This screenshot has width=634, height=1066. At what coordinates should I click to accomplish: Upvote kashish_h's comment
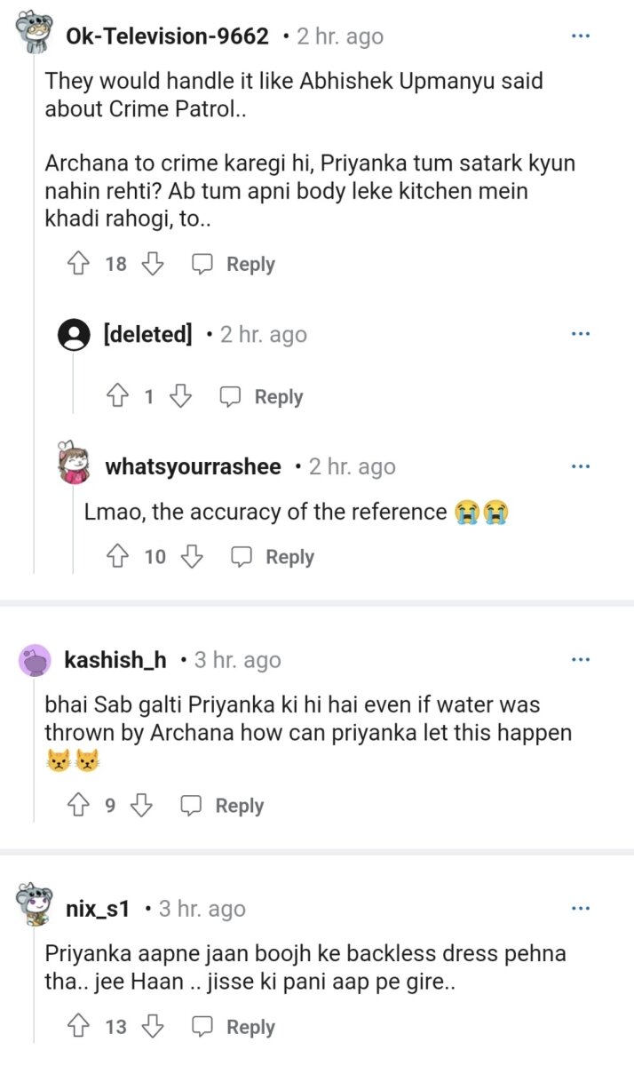[78, 806]
